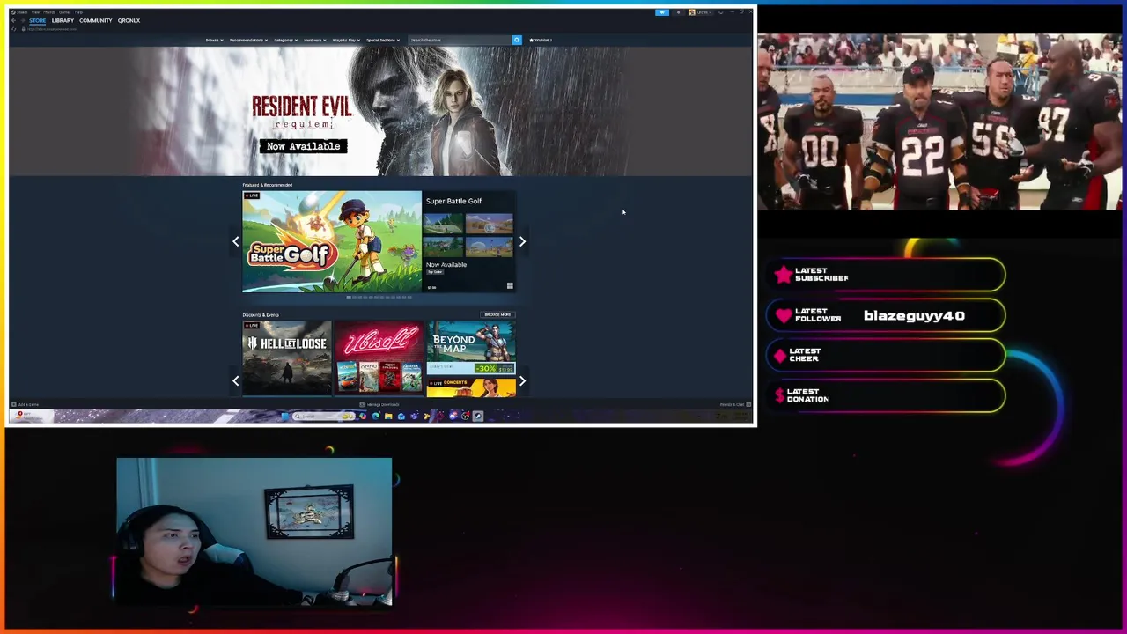Open the QRONLX profile tab
This screenshot has width=1127, height=634.
point(129,20)
